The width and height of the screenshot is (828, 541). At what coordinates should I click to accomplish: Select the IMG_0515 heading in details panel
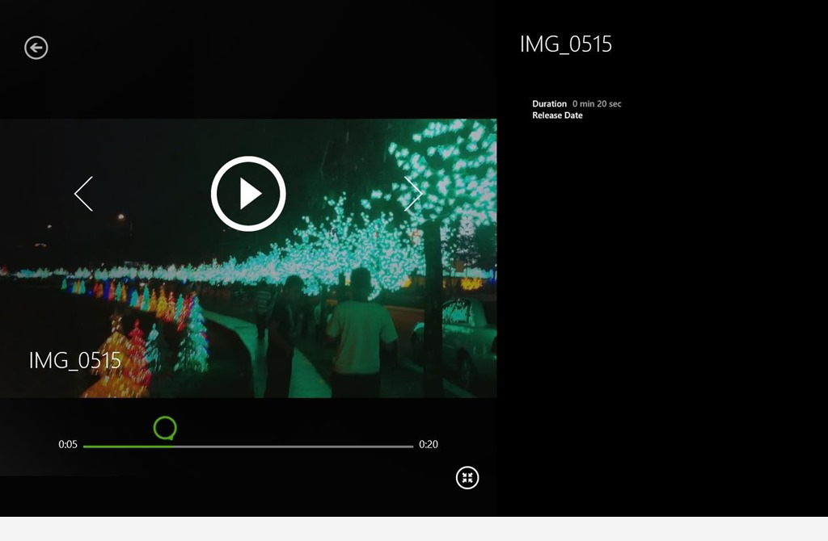coord(566,44)
